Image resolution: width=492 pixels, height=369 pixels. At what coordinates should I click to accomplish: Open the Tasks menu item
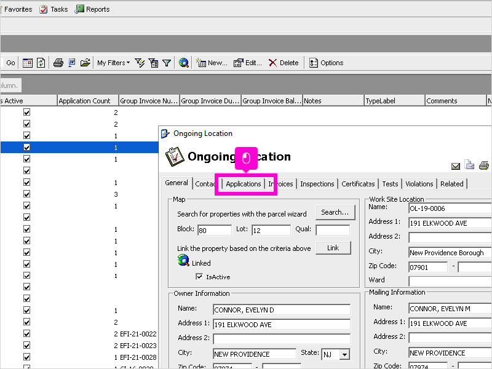point(54,9)
